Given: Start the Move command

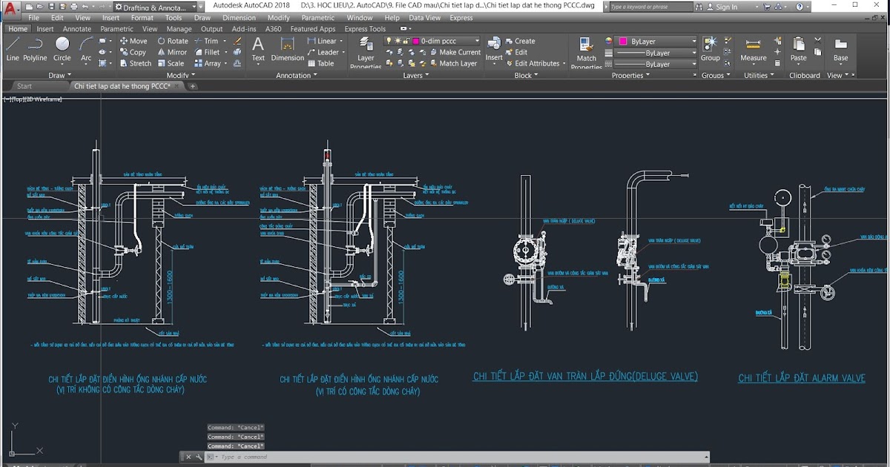Looking at the screenshot, I should [134, 40].
